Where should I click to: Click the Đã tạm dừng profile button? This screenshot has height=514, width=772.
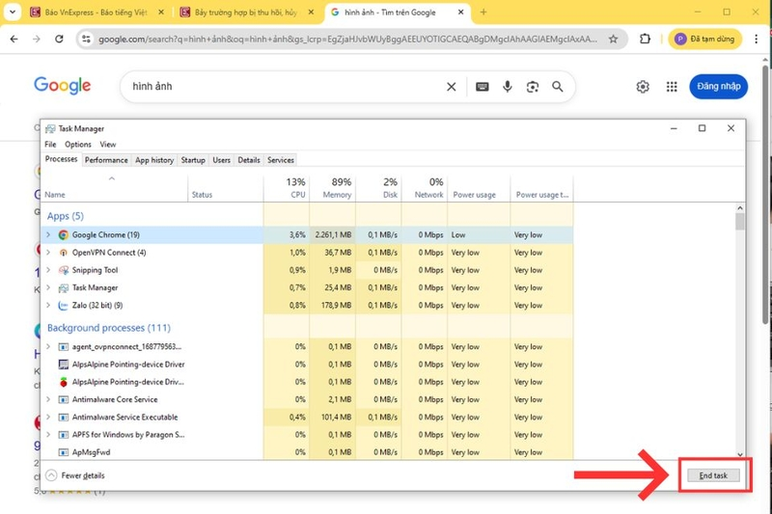click(705, 39)
